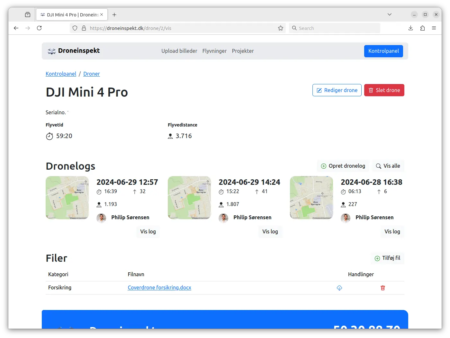Go to Flyvninger section
This screenshot has height=338, width=450.
pyautogui.click(x=214, y=51)
